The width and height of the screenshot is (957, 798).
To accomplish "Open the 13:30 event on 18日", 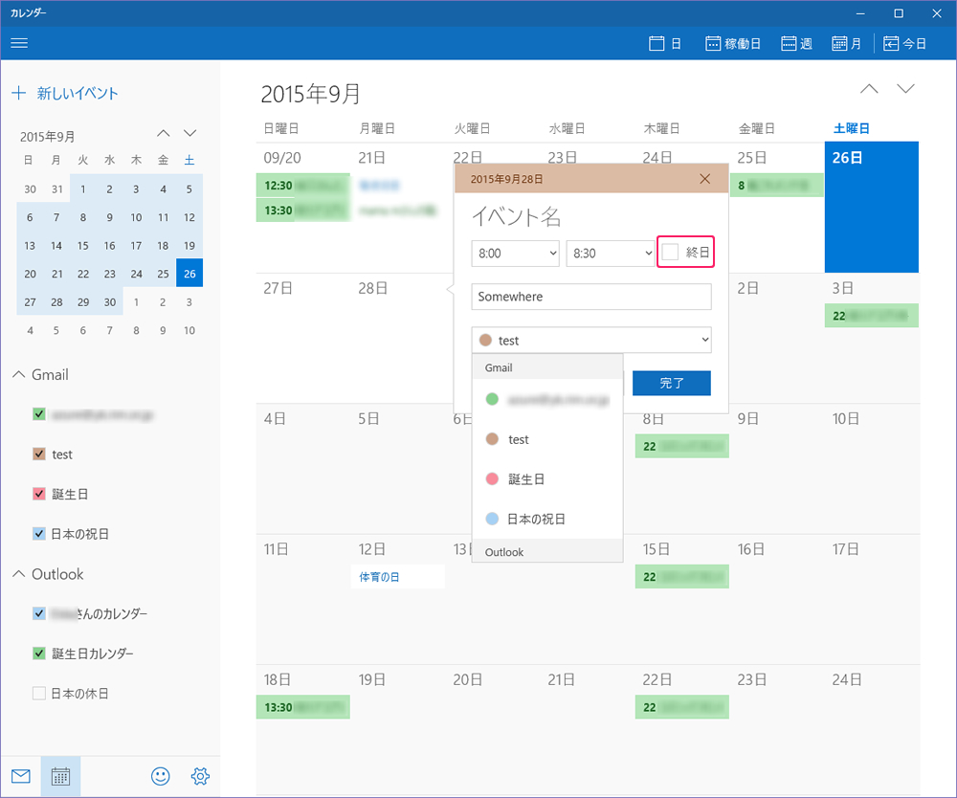I will 303,707.
